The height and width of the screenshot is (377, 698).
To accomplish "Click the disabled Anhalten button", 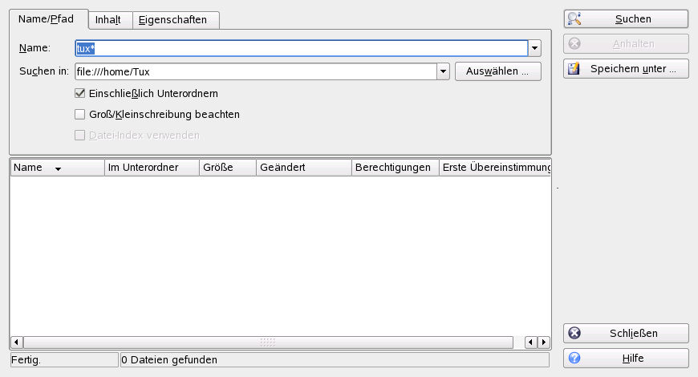I will 626,43.
